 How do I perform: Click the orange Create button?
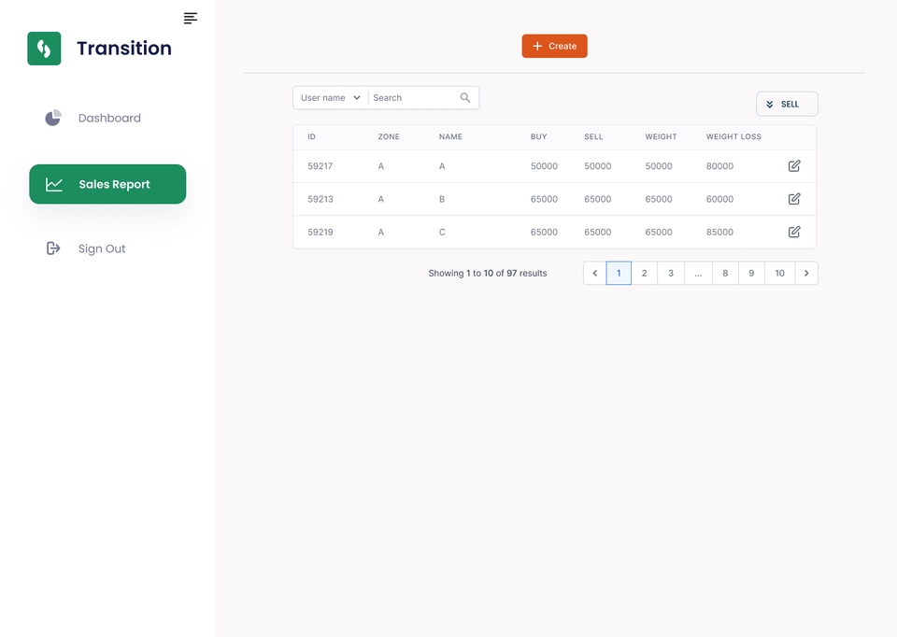(x=554, y=47)
